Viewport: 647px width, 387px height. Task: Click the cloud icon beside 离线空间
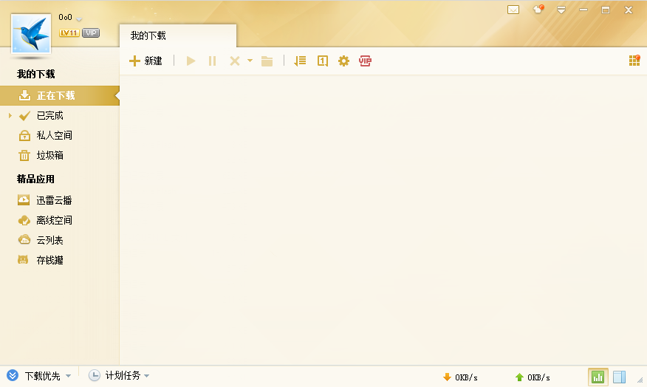tap(24, 220)
